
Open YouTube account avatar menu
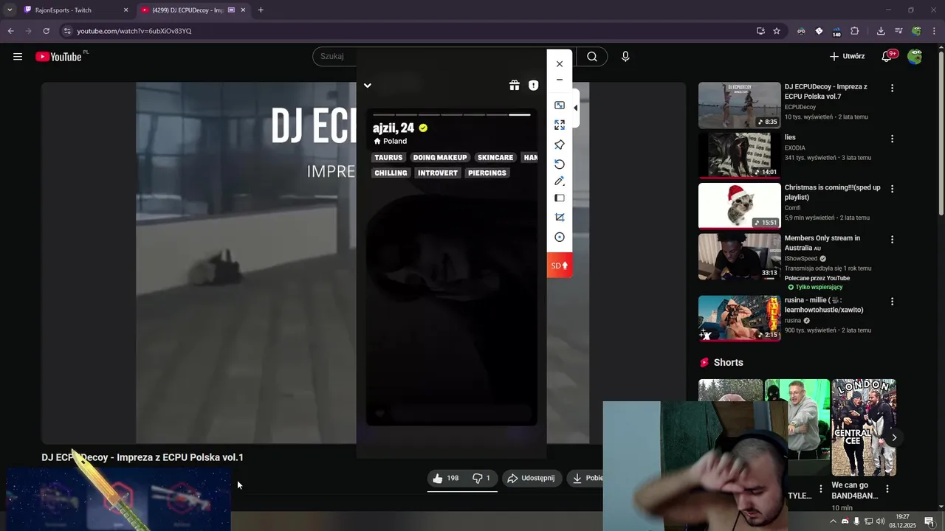(915, 57)
